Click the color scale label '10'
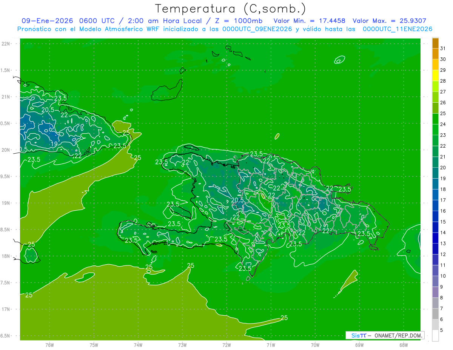 coord(443,276)
